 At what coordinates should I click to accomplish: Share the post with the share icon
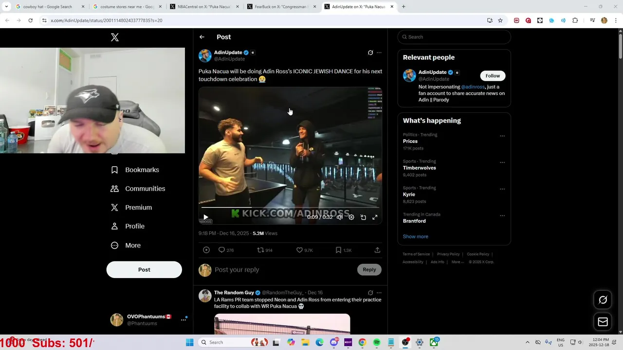377,250
